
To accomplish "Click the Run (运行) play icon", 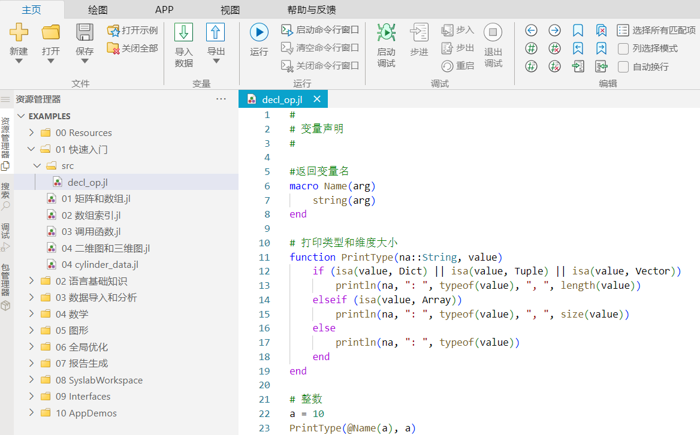I will (x=259, y=32).
